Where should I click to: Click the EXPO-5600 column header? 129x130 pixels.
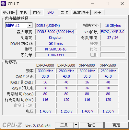click(x=66, y=65)
